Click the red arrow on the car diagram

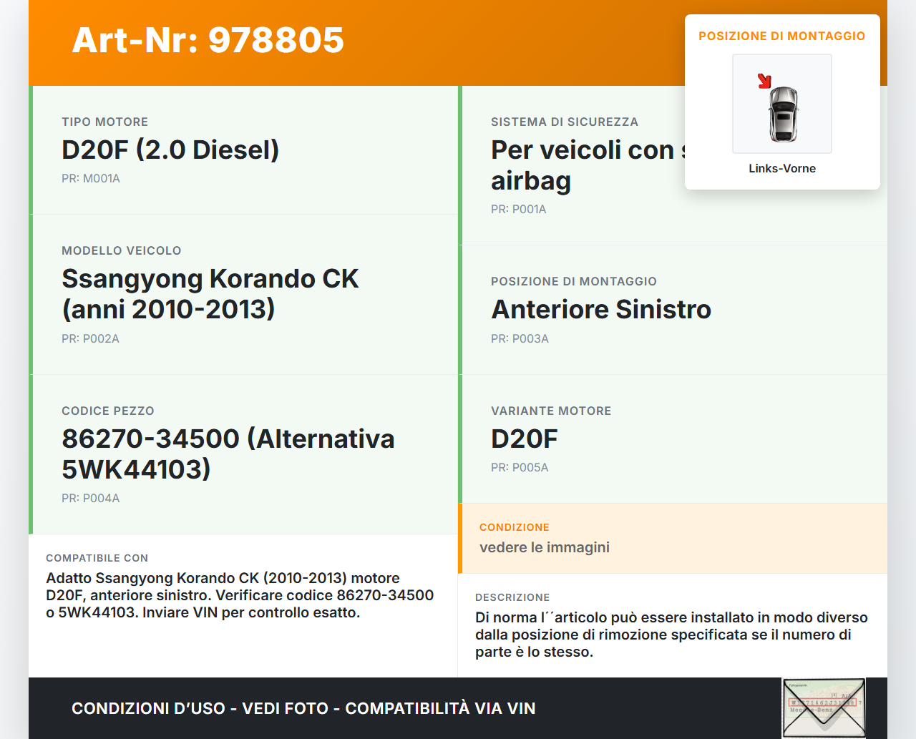764,81
